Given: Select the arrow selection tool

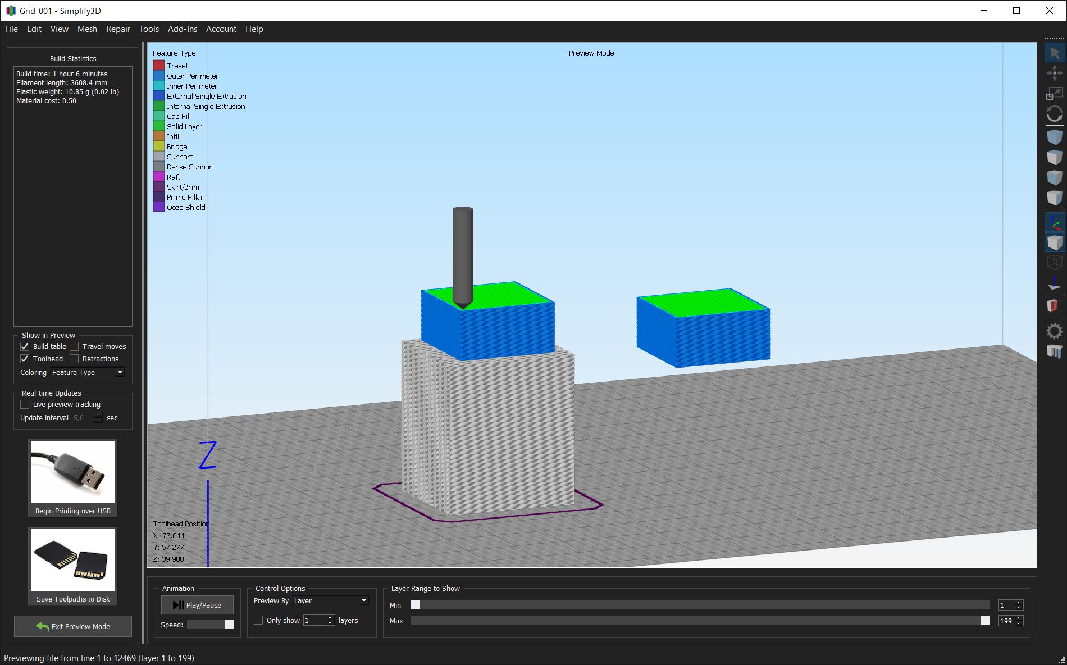Looking at the screenshot, I should click(x=1054, y=53).
